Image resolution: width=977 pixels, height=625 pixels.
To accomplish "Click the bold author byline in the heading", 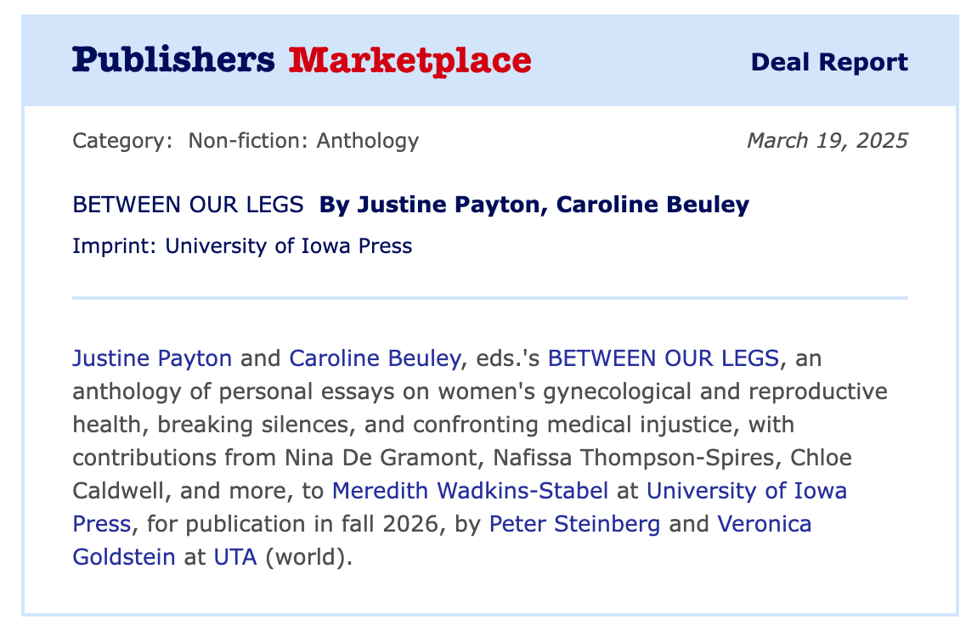I will coord(534,205).
